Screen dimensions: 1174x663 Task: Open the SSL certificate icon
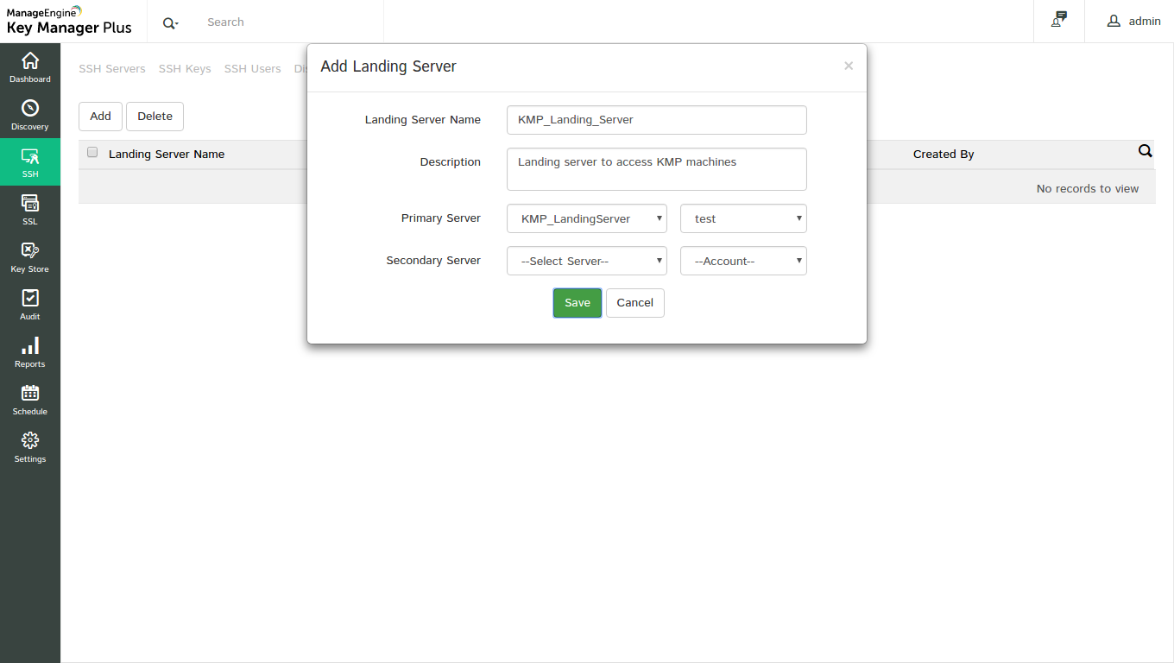[x=30, y=204]
